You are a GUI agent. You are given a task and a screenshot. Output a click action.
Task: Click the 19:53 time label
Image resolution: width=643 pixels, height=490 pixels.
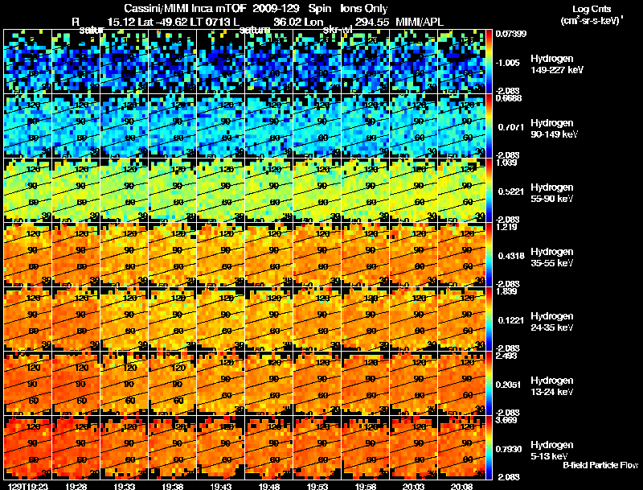point(317,486)
